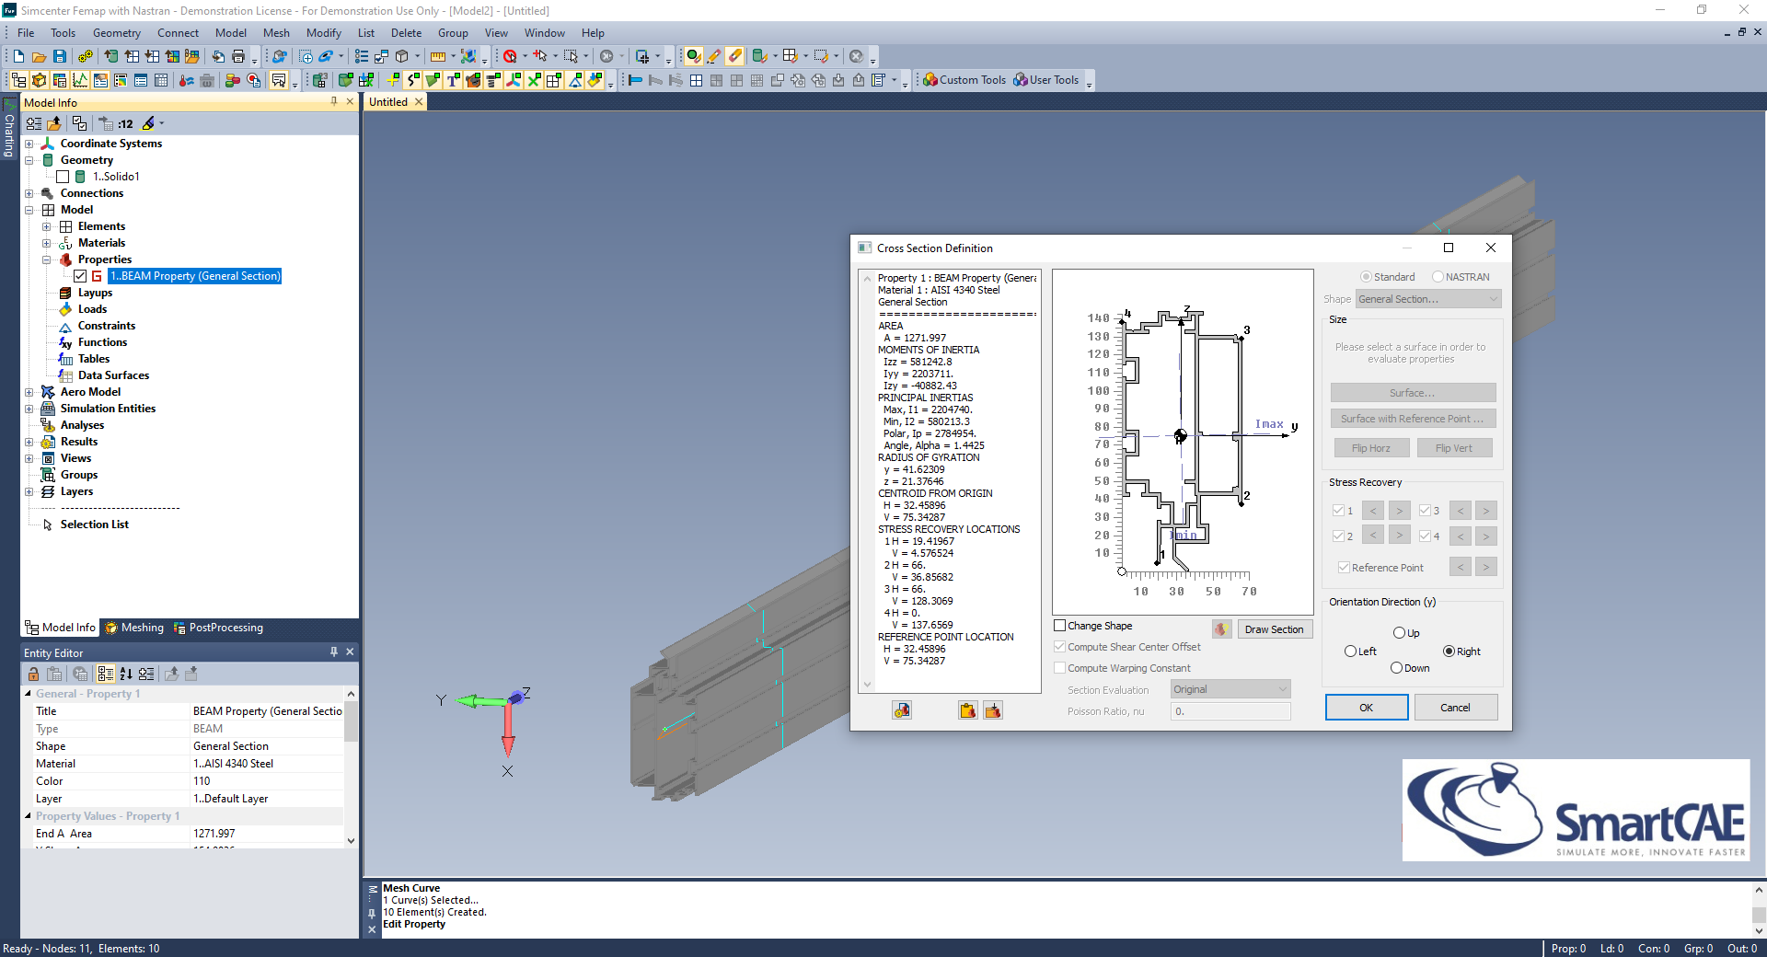Select the Right orientation radio button
1767x957 pixels.
(1449, 651)
